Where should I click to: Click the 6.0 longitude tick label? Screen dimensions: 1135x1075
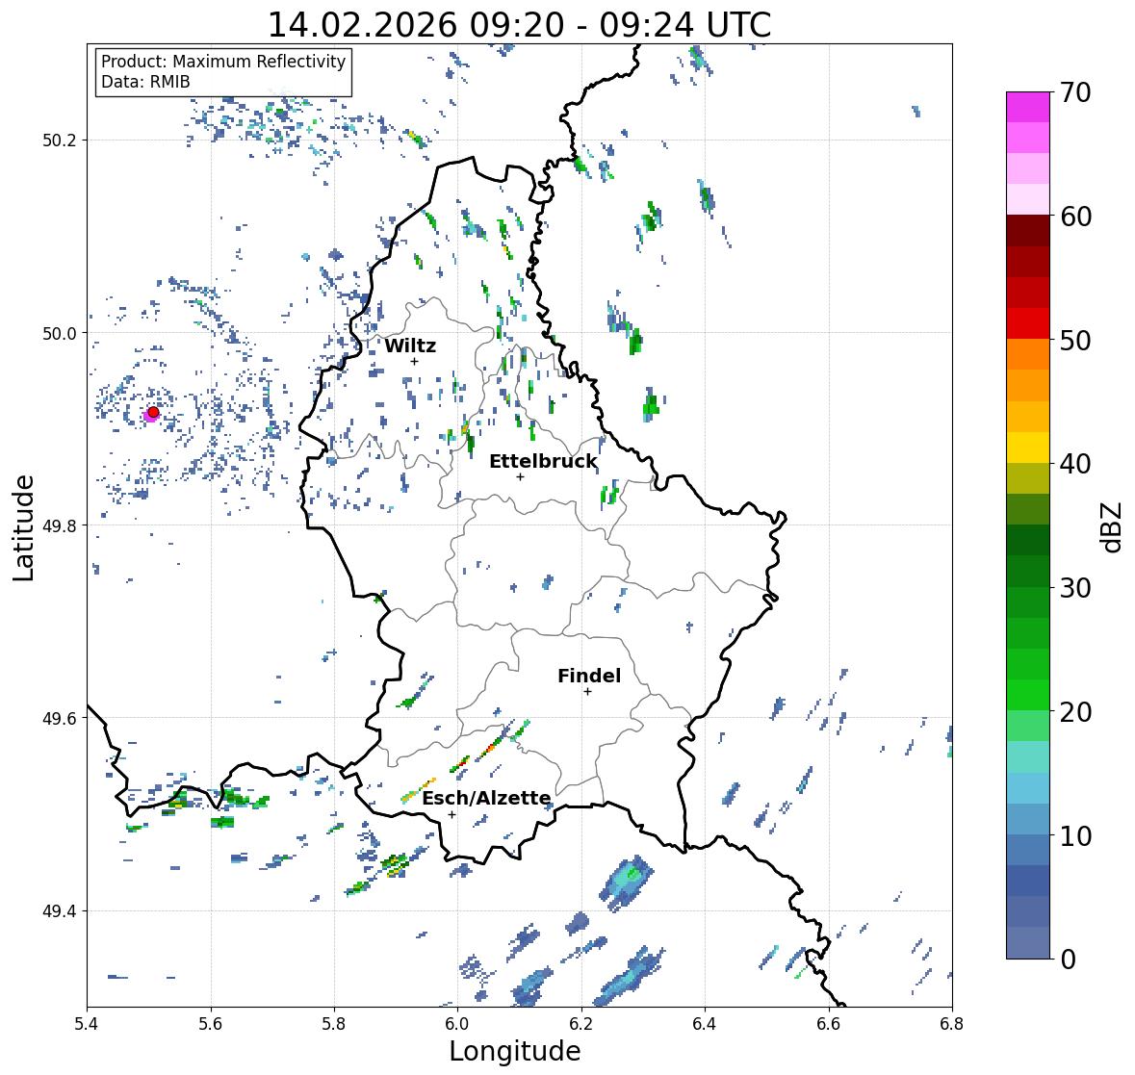click(x=457, y=1023)
